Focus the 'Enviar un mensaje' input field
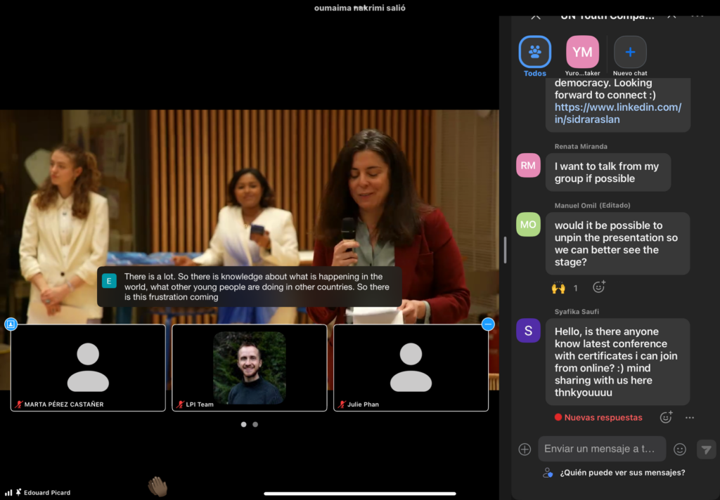This screenshot has width=720, height=500. (601, 449)
